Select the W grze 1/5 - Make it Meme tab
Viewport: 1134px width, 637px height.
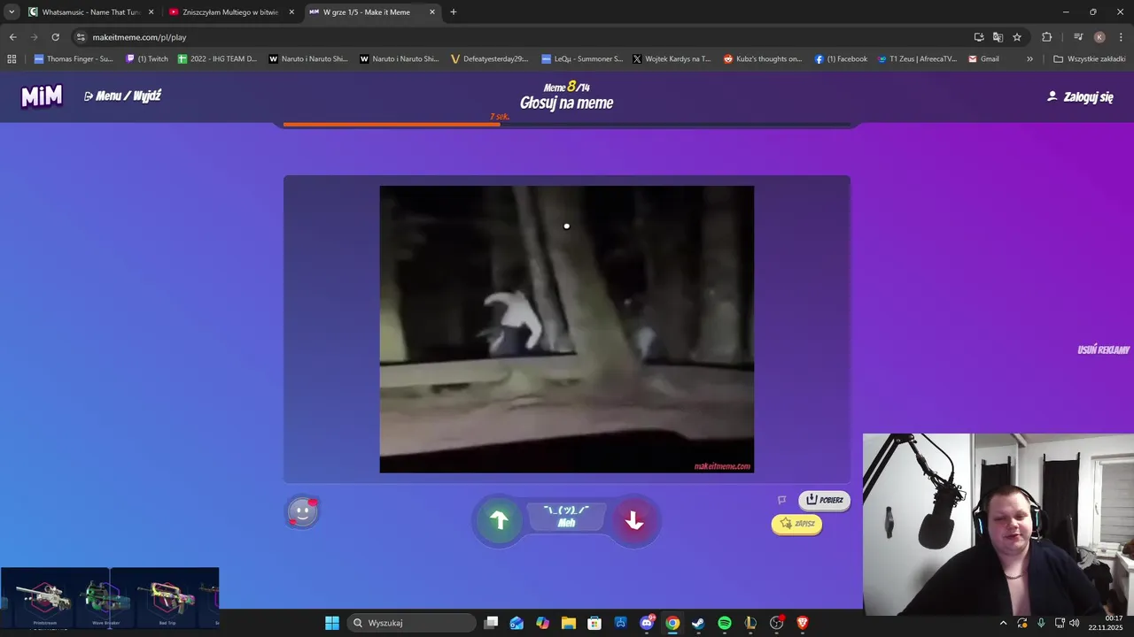(x=372, y=12)
